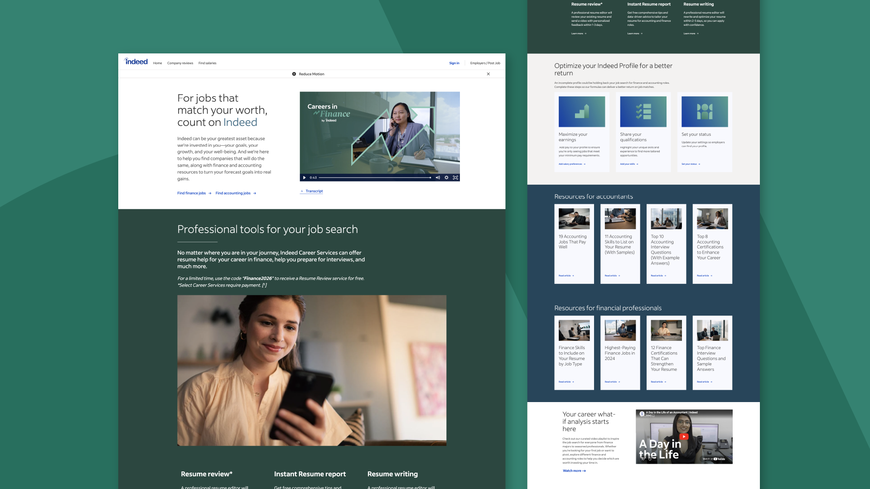This screenshot has width=870, height=489.
Task: Click Learn more under Instant Resume report
Action: (x=635, y=34)
